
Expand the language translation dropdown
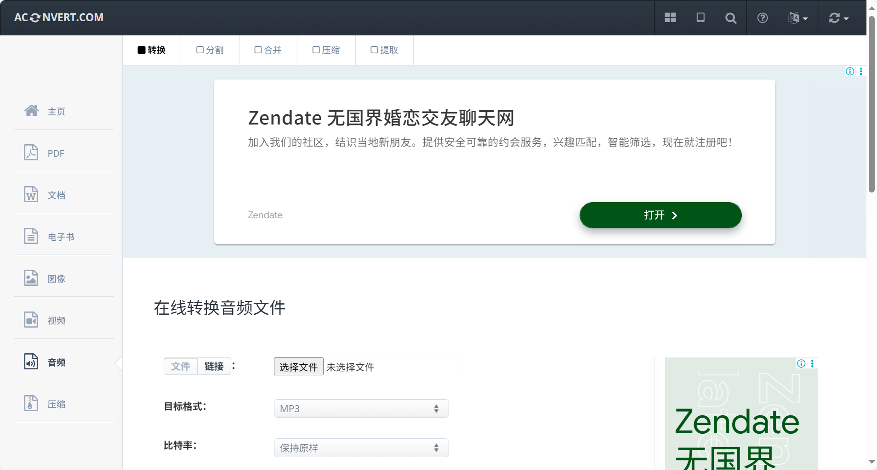click(798, 18)
